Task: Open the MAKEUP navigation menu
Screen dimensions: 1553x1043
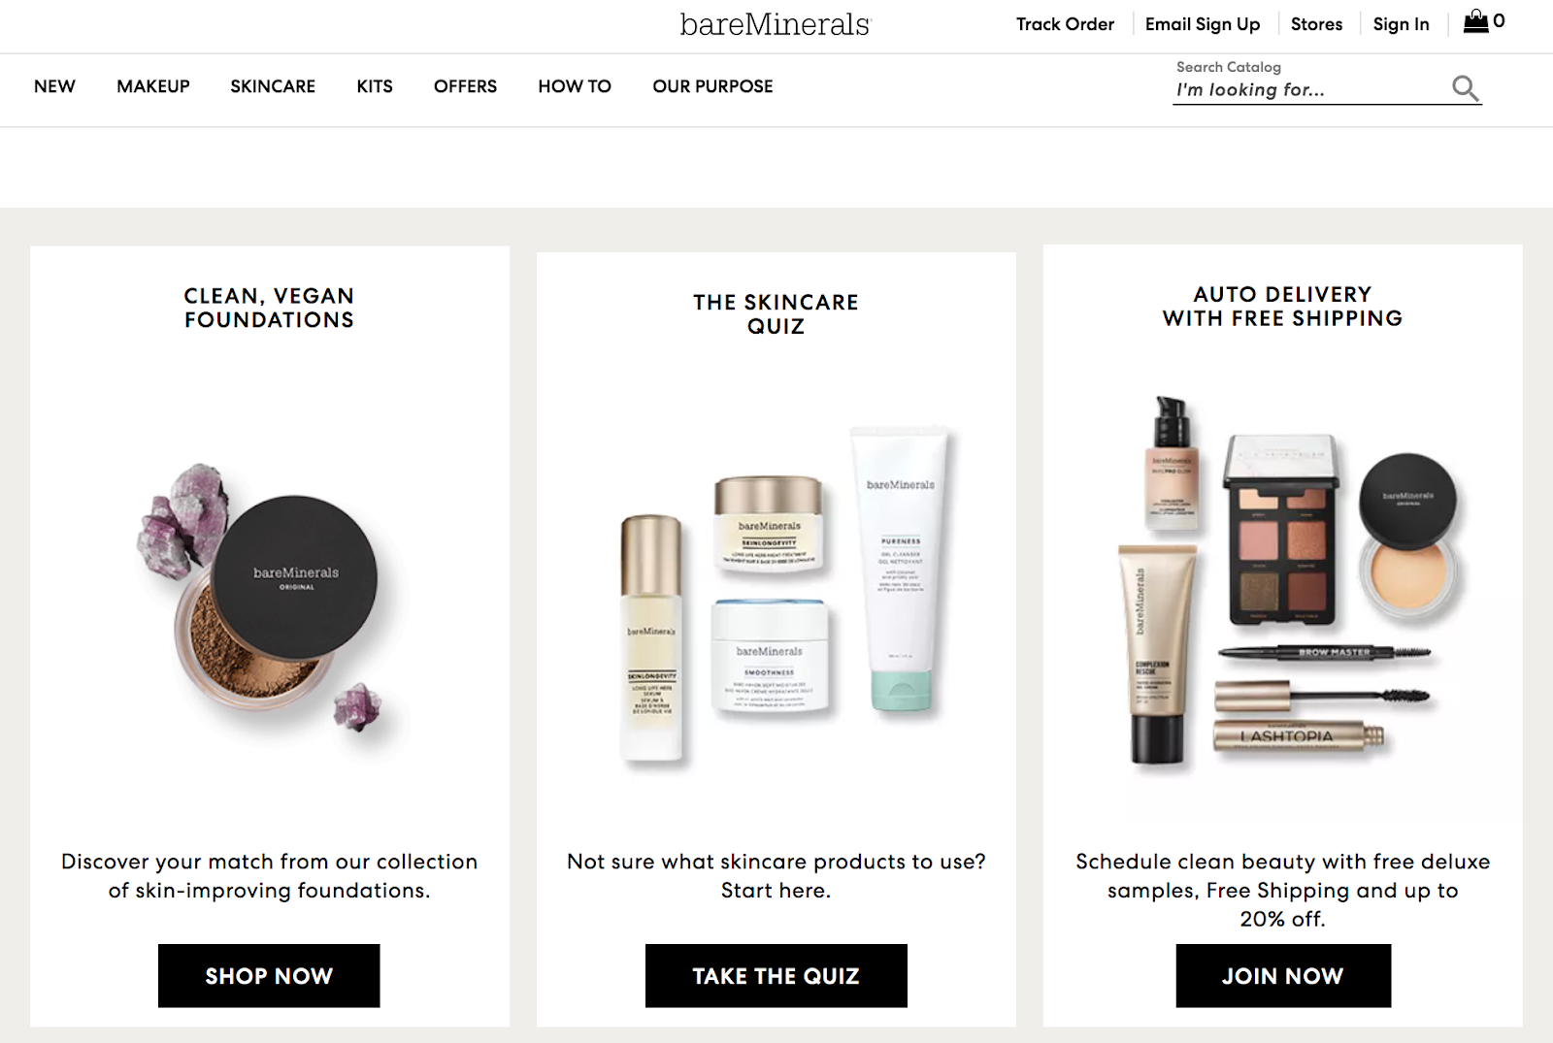Action: (153, 86)
